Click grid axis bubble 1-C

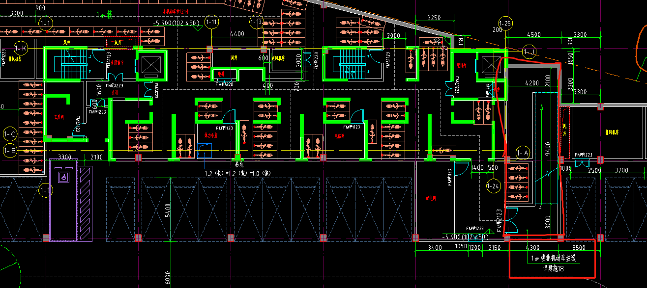click(x=10, y=134)
